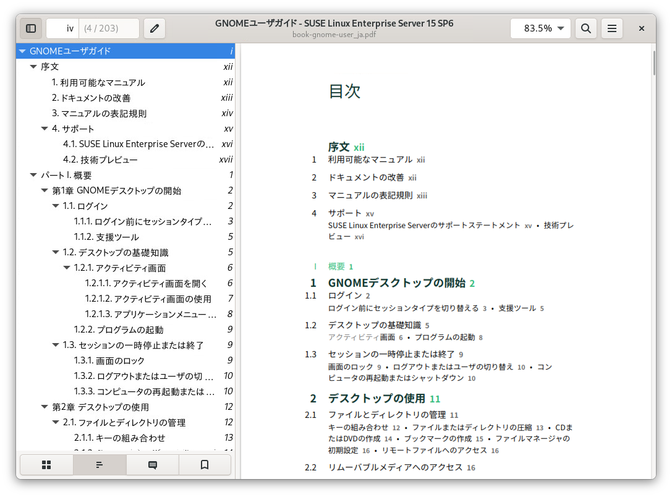The width and height of the screenshot is (672, 497).
Task: Collapse the パート I. 概要 tree node
Action: 33,176
